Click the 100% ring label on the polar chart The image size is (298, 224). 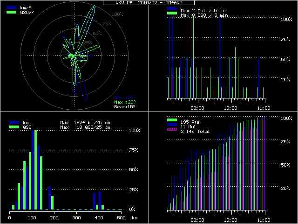click(x=117, y=14)
